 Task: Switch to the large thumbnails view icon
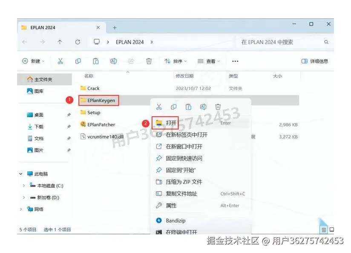point(332,230)
